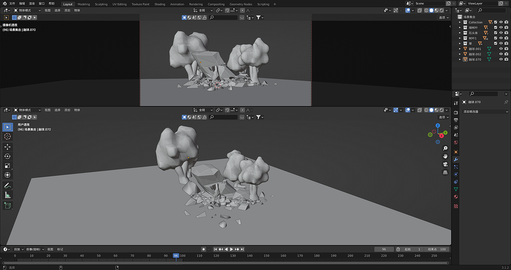Open the Sculpting workspace tab
Viewport: 511px width, 270px height.
click(x=101, y=4)
